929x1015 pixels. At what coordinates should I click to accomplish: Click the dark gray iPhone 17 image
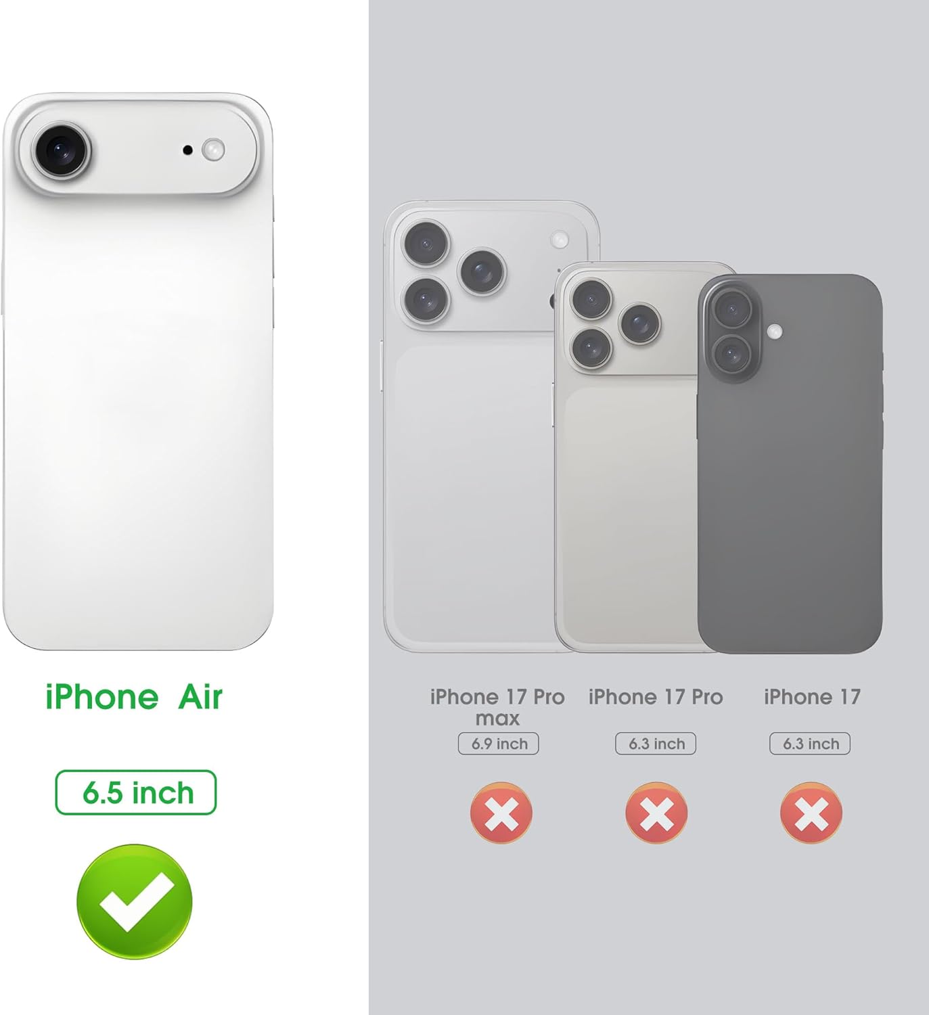790,464
